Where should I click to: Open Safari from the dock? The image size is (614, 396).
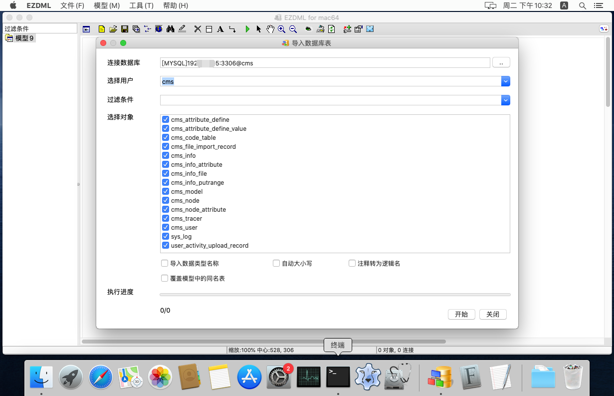click(101, 377)
